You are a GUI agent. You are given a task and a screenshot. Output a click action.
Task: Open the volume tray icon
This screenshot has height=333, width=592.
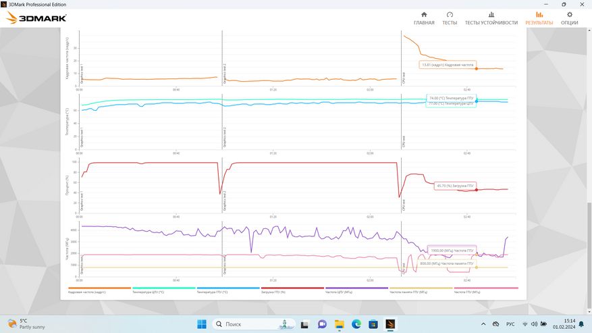point(534,324)
